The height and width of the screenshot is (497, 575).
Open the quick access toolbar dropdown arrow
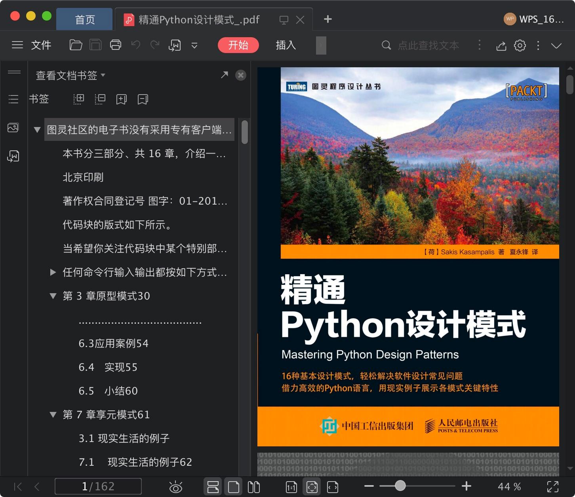[194, 46]
